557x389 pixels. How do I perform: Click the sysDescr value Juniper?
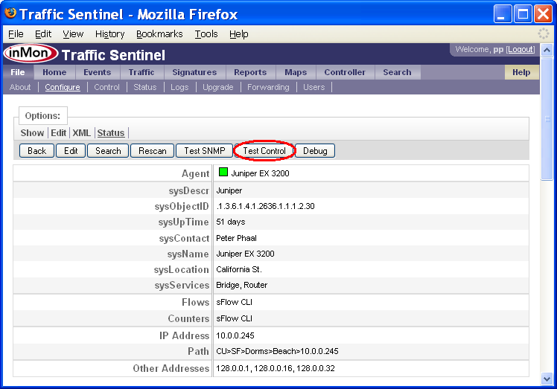tap(229, 190)
